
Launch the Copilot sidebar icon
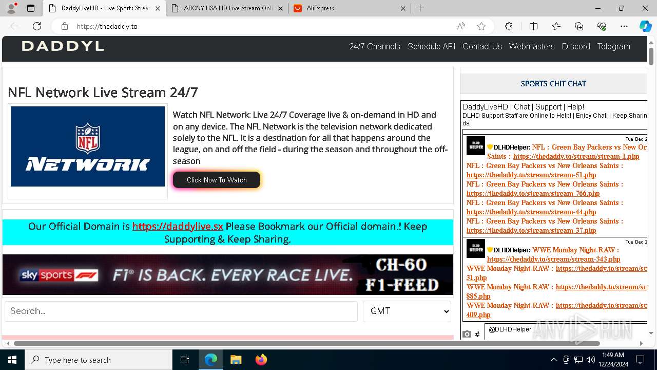[645, 26]
